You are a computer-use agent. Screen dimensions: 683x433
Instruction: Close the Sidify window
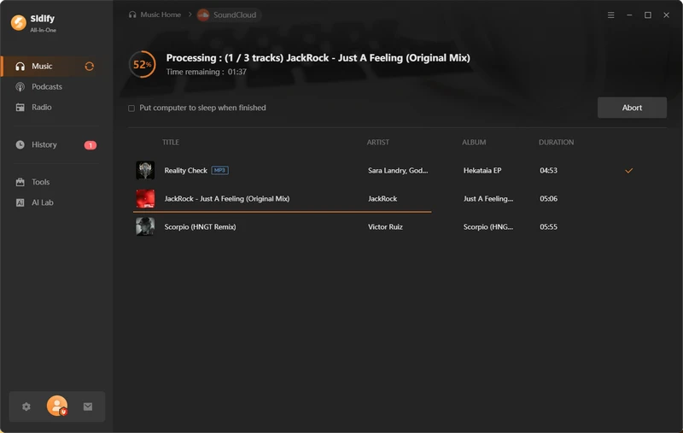667,15
